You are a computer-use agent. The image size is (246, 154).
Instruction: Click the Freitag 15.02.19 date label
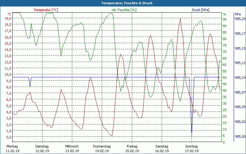132,148
